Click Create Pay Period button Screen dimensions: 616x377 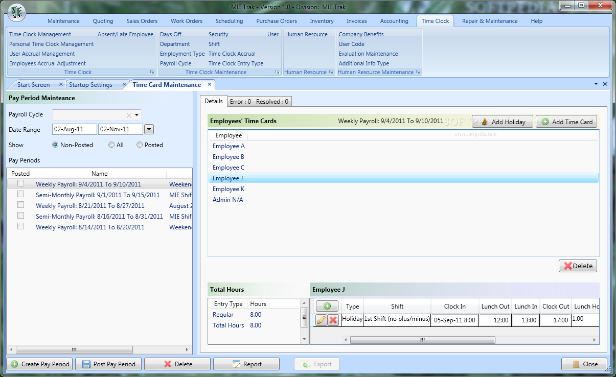click(x=40, y=364)
